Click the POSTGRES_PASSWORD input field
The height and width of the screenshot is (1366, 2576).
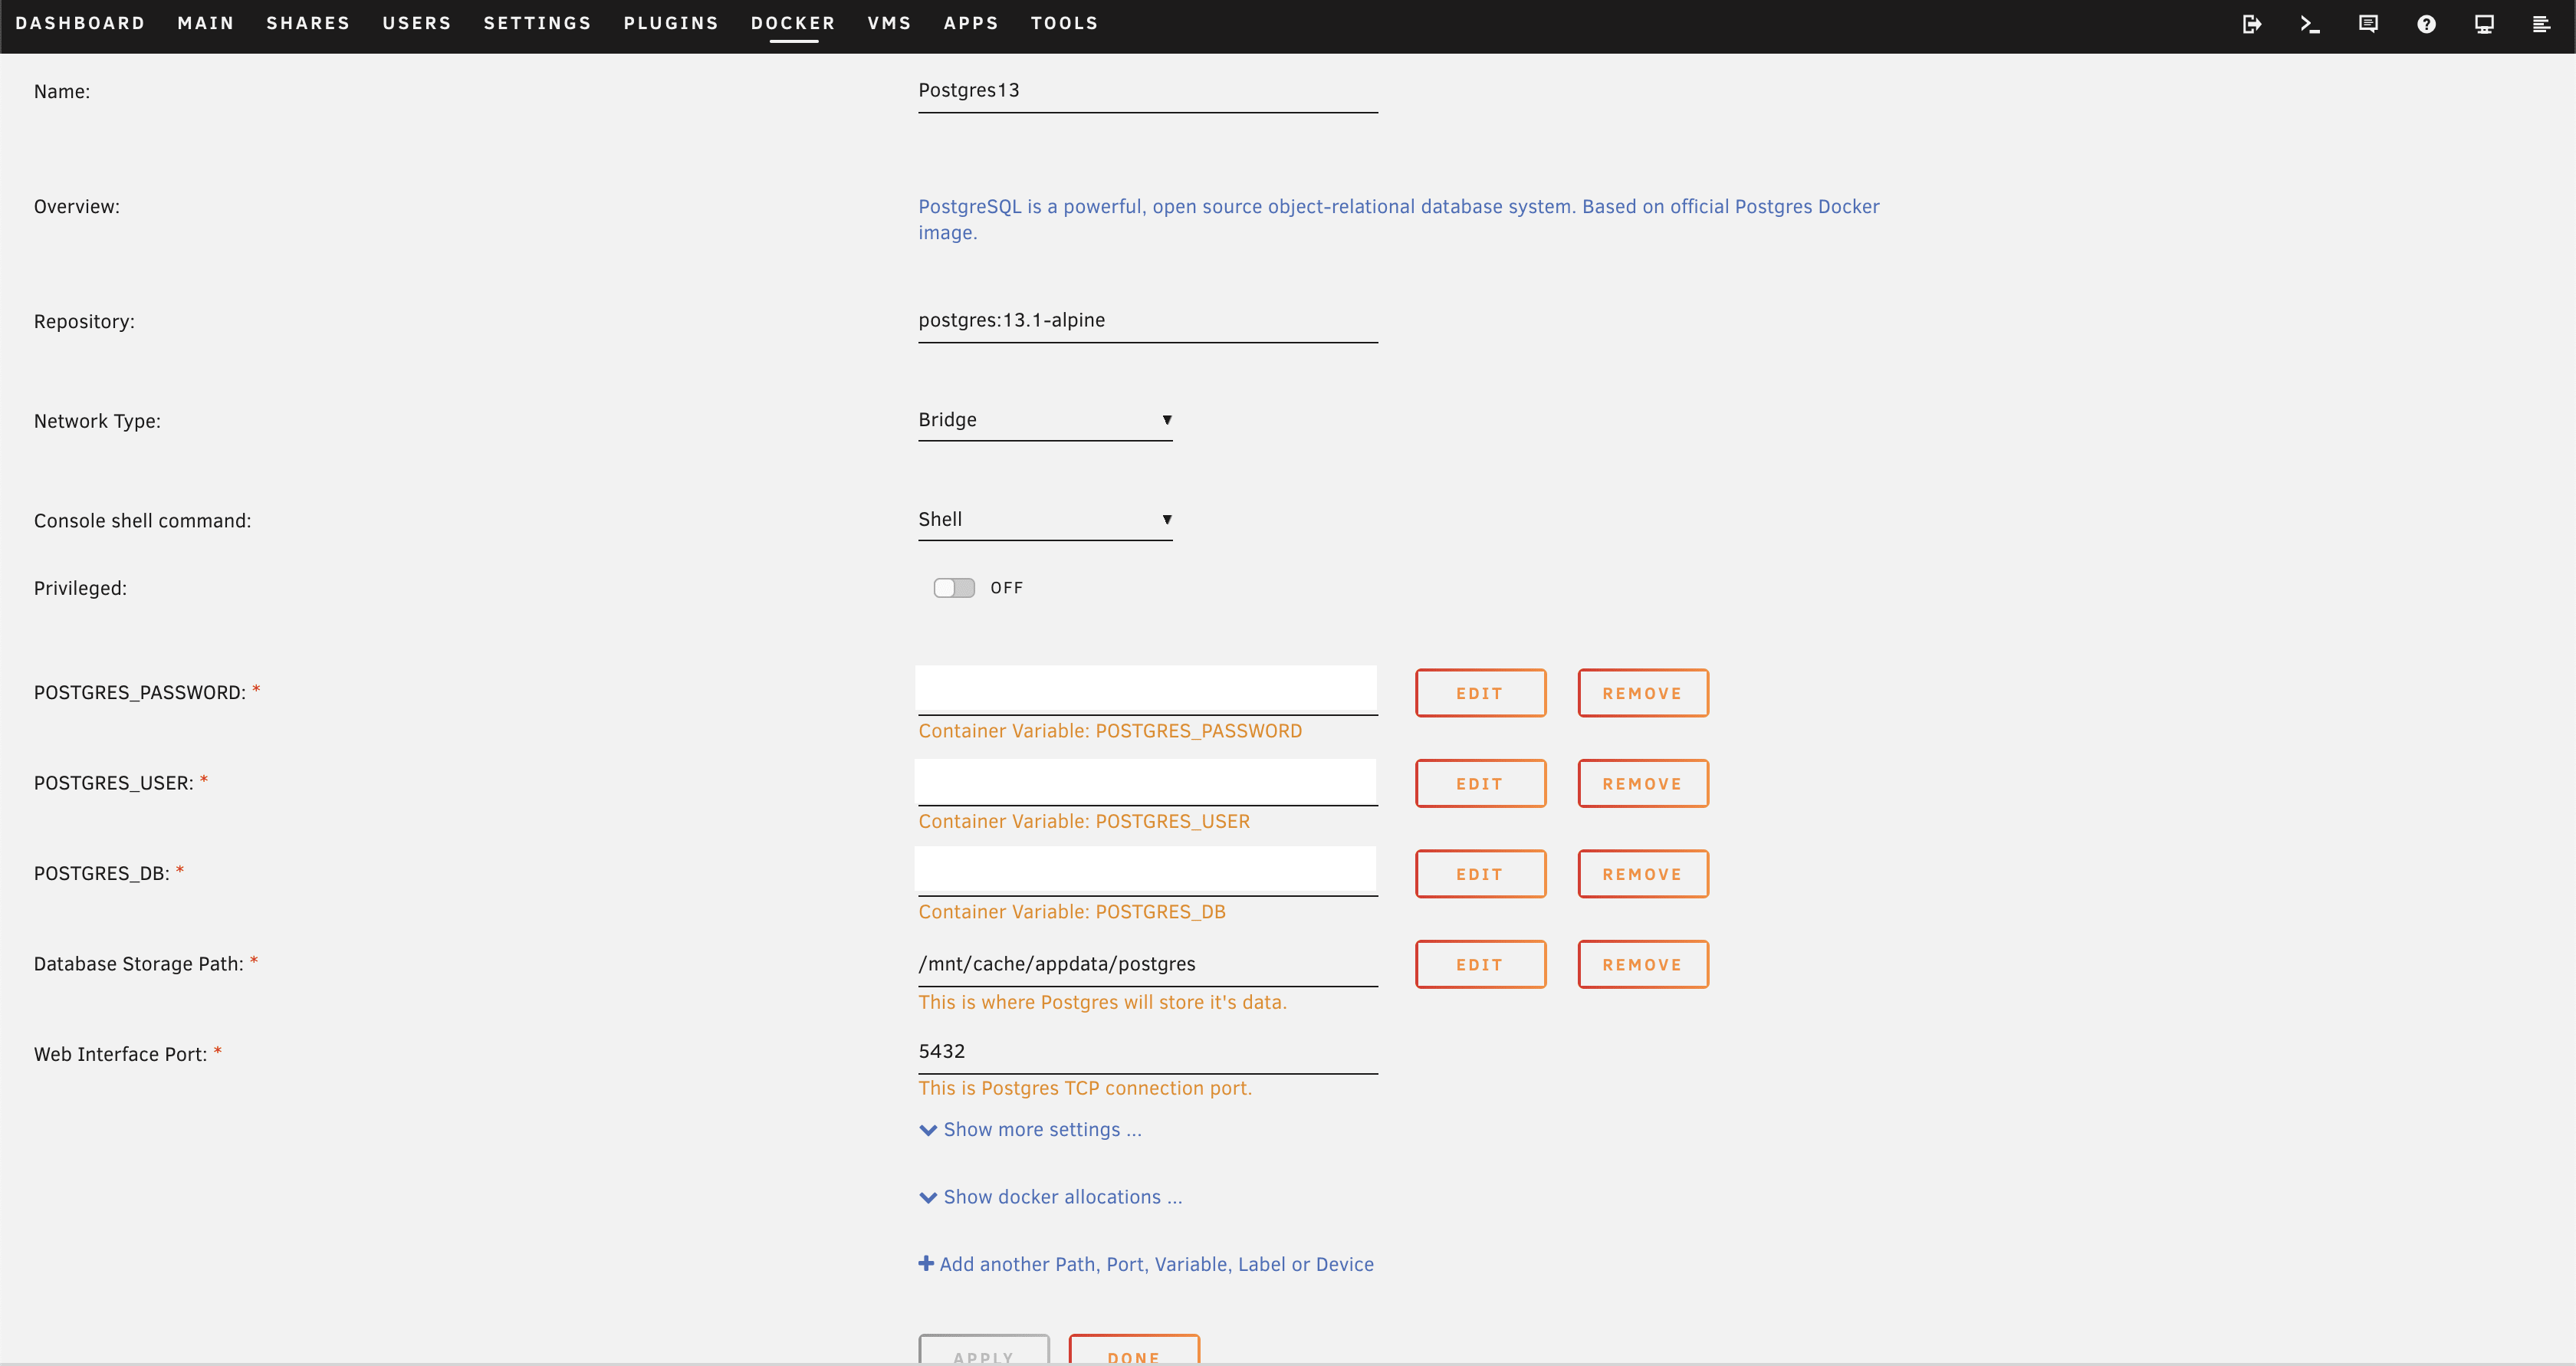click(1146, 690)
